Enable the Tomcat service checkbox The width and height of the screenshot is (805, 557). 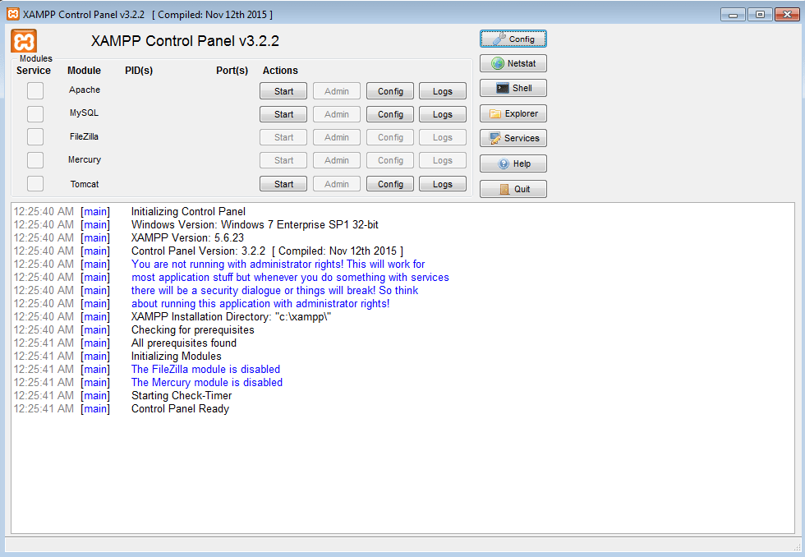[34, 184]
